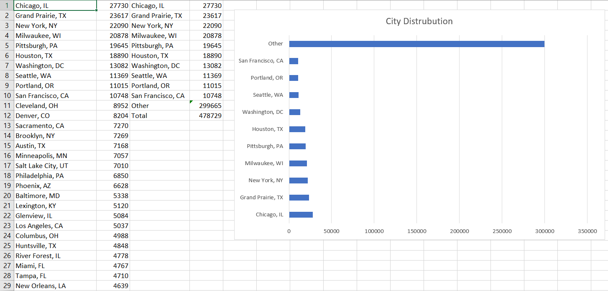Viewport: 608px width, 291px height.
Task: Select the Salt Lake City, UT cell
Action: (54, 166)
